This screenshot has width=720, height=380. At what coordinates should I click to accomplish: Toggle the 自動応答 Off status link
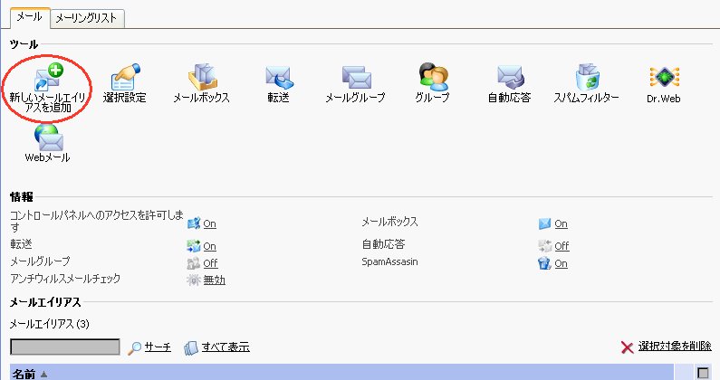click(x=562, y=246)
